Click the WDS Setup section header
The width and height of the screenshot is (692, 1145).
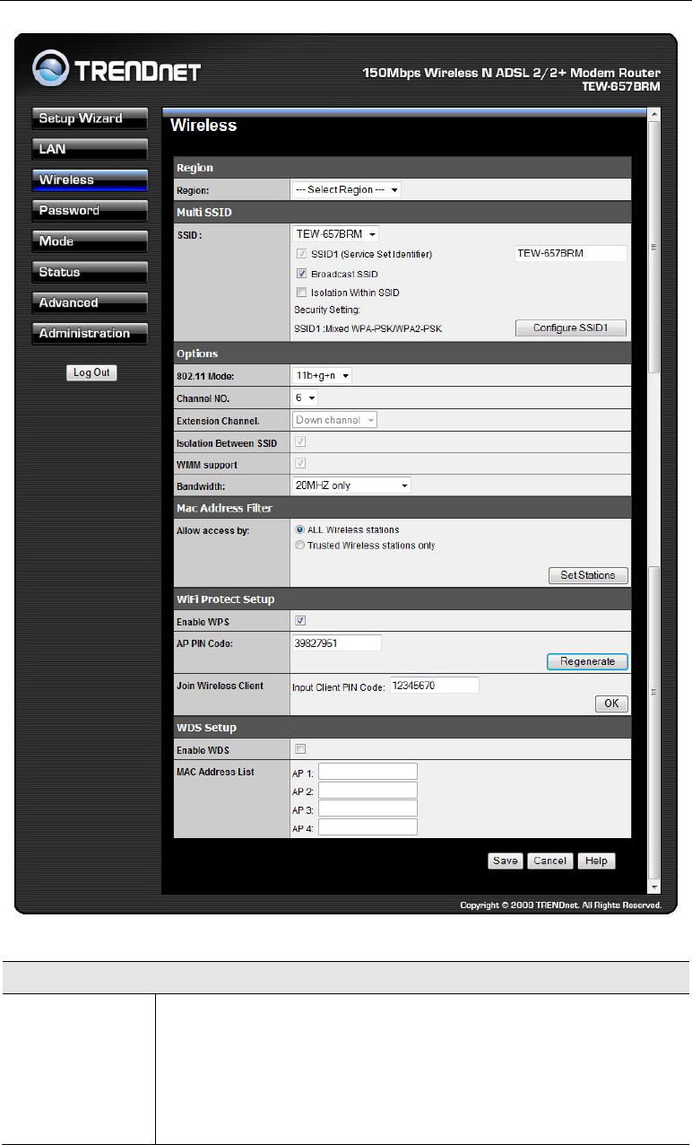(403, 727)
